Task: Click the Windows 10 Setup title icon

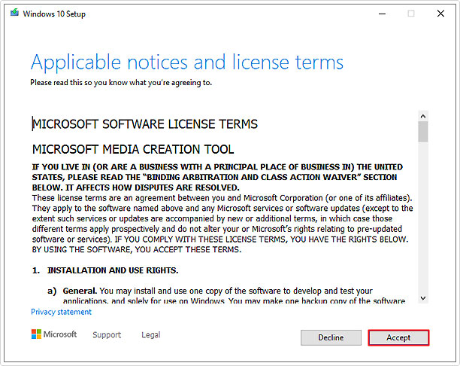Action: tap(14, 13)
